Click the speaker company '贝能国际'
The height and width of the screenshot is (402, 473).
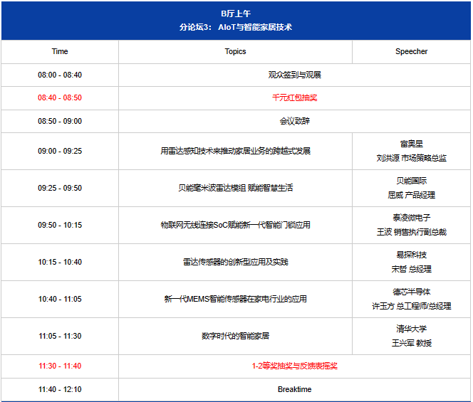pyautogui.click(x=412, y=181)
